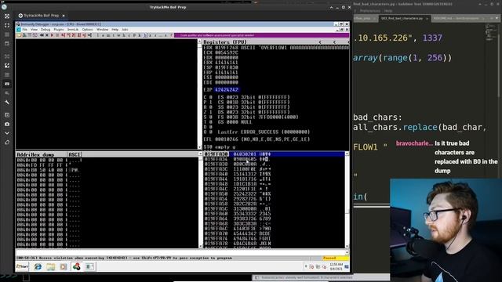The width and height of the screenshot is (502, 282).
Task: Select stack row 019FFA70 showing BCDE
Action: [274, 233]
